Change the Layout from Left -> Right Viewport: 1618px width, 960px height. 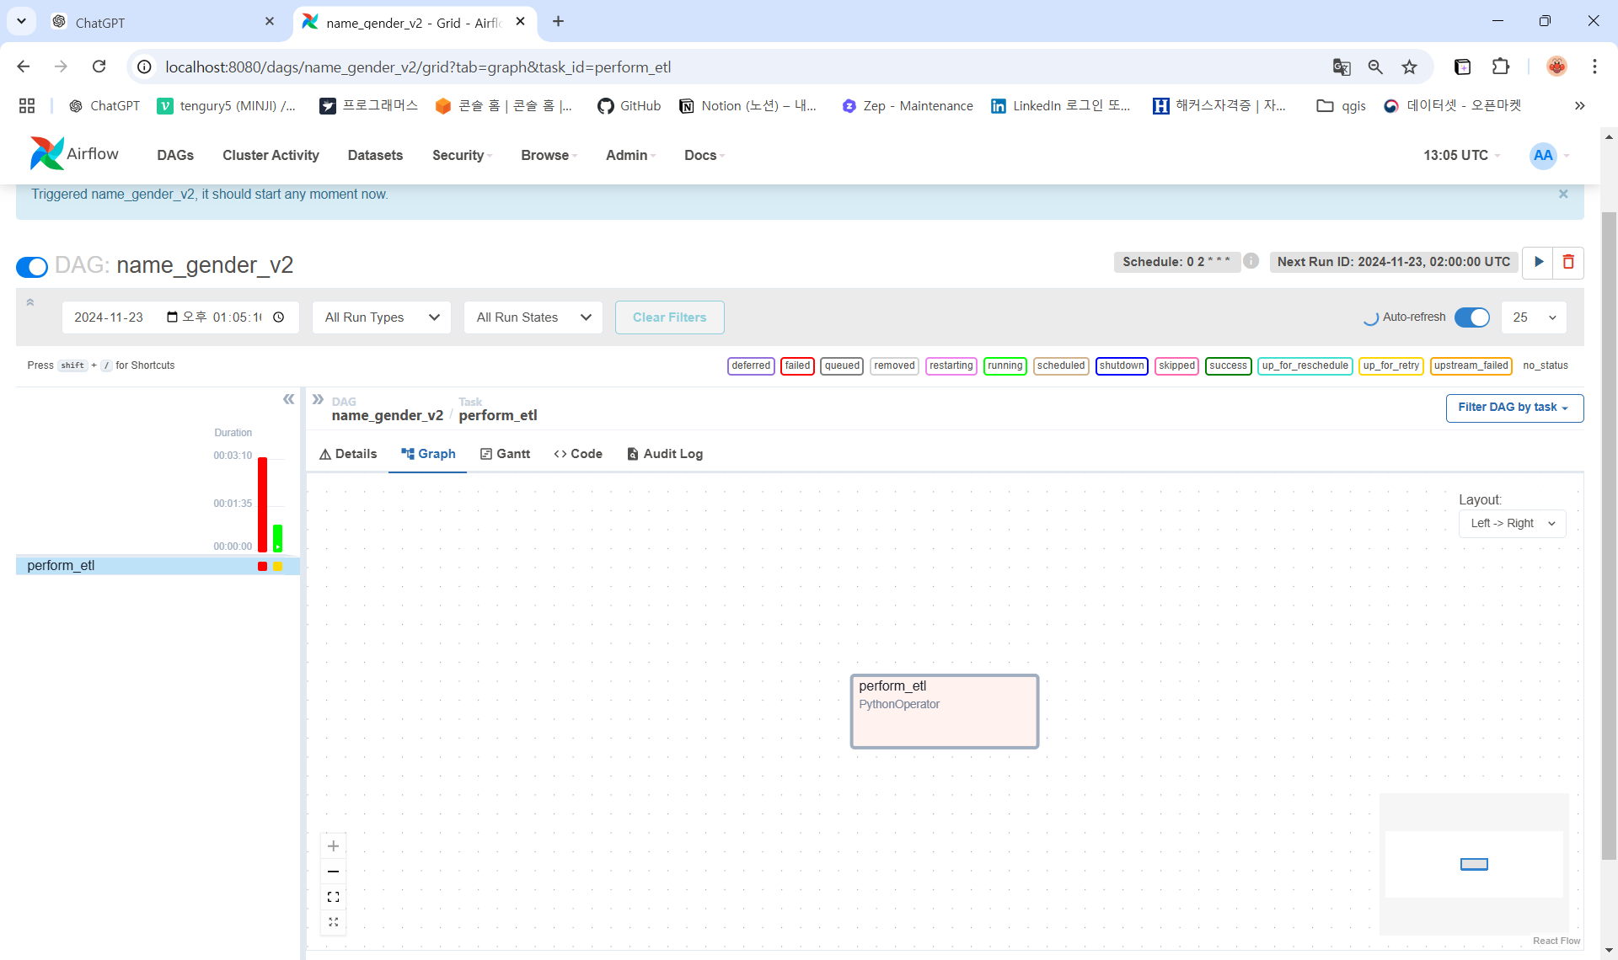(x=1512, y=523)
